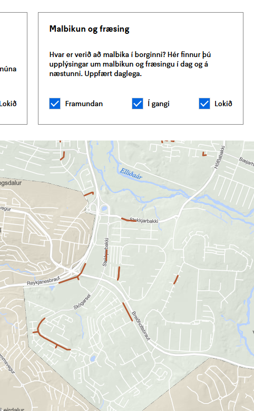254x411 pixels.
Task: Click the Malbikun og fræsing heading
Action: (x=89, y=29)
